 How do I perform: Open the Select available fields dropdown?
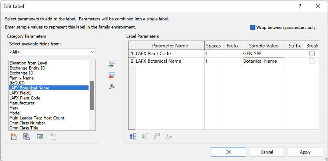52,52
